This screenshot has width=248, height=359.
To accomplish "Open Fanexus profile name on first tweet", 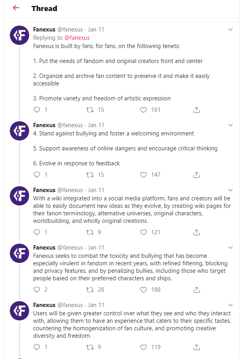I will click(44, 30).
